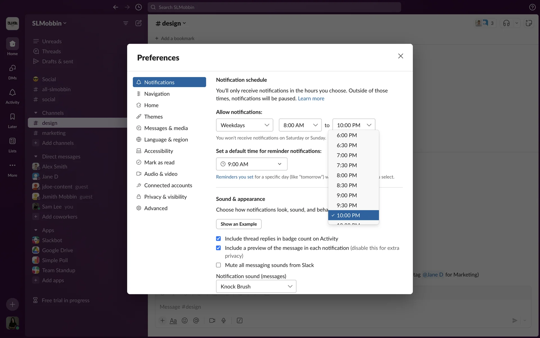
Task: Click the help question mark icon
Action: 532,7
